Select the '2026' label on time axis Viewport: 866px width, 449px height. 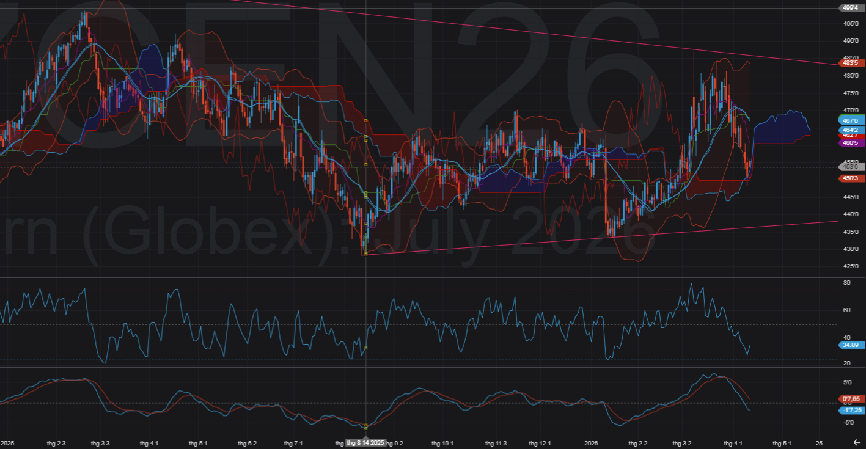tap(591, 443)
